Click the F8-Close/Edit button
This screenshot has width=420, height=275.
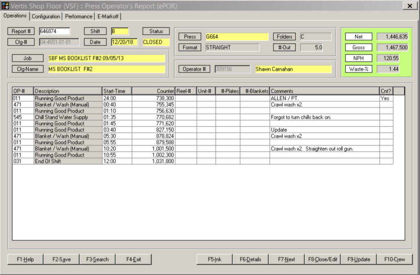click(x=323, y=259)
